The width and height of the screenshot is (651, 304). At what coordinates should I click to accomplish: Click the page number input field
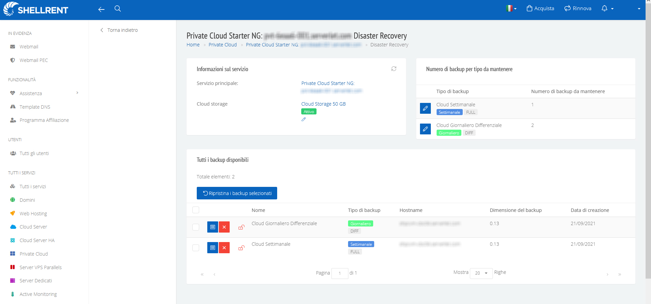(340, 273)
